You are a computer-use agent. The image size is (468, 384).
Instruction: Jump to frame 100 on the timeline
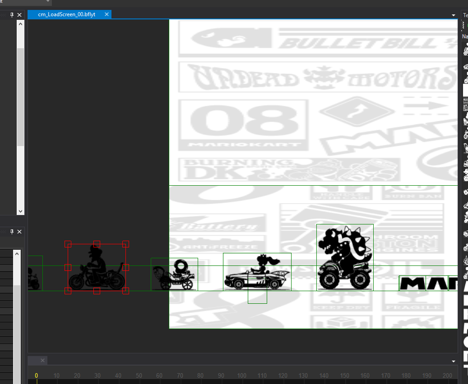[242, 375]
